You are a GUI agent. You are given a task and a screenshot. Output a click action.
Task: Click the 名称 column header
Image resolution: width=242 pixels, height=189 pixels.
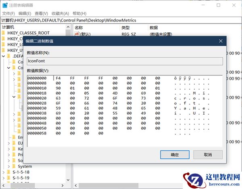(79, 27)
